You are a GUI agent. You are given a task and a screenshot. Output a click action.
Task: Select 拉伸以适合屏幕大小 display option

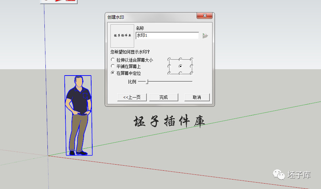pos(113,60)
